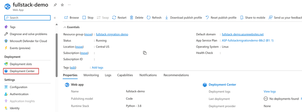Copy subscription value with copy icon
Viewport: 302px width, 112px height.
[145, 53]
